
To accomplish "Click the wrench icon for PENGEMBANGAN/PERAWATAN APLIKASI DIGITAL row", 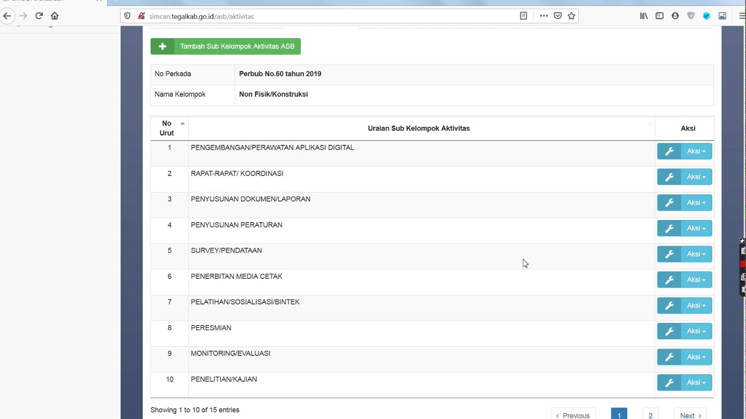I will [669, 151].
